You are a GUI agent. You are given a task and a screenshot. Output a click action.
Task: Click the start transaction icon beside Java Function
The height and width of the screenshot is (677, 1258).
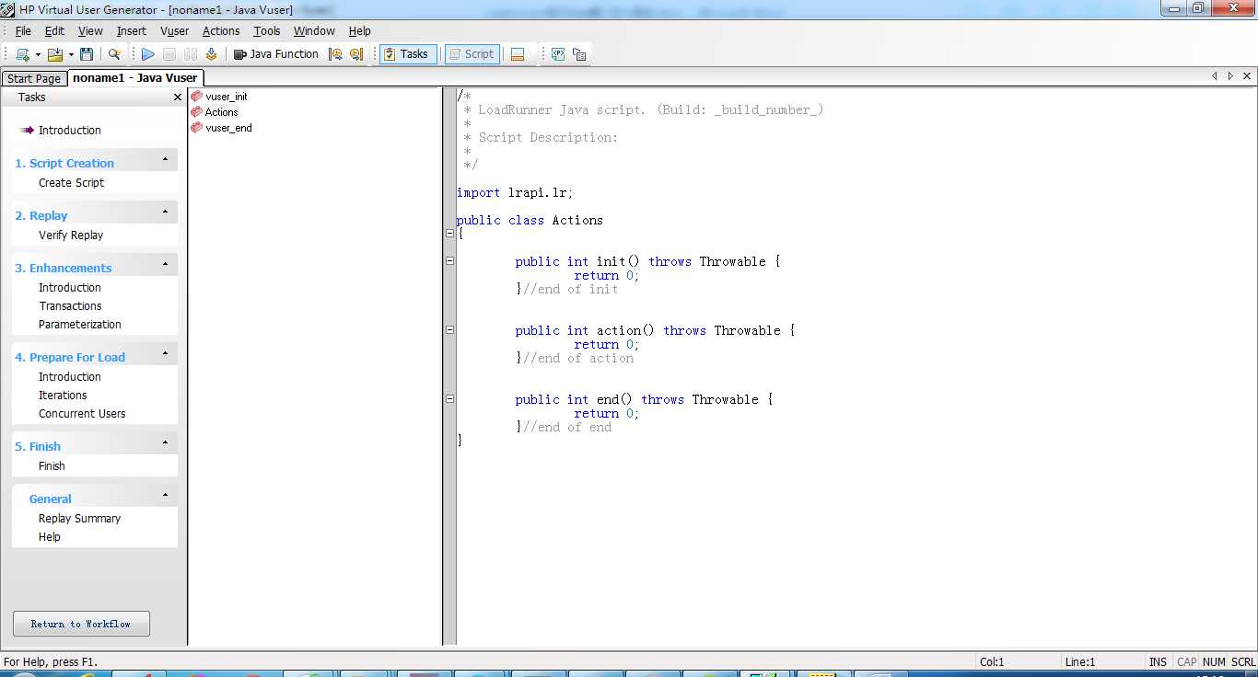[335, 54]
